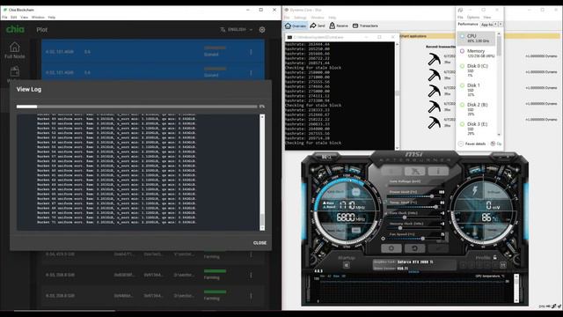
Task: Click Afterburner info i button
Action: tap(438, 172)
